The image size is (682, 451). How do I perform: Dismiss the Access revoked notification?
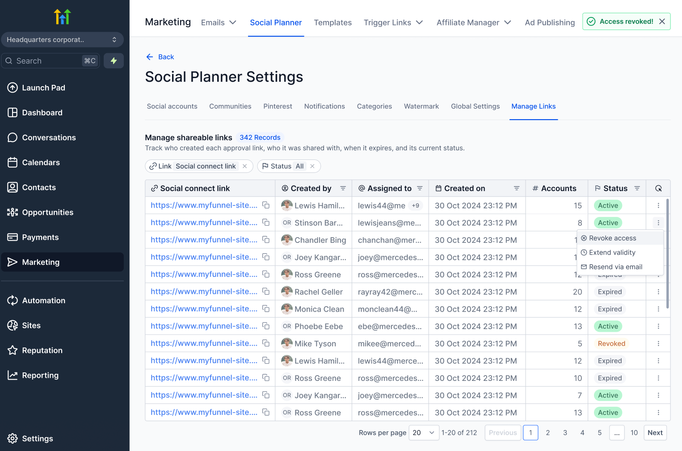pos(662,21)
